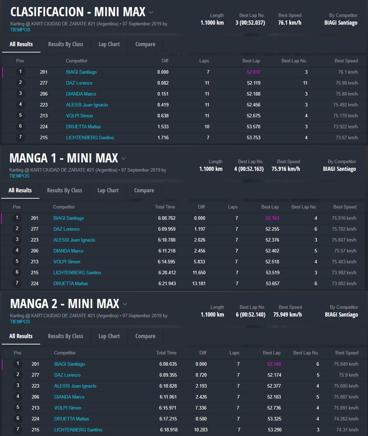Click LICHTENBERG Santino in Manga 2 results
Screen dimensions: 368x436
tap(78, 430)
